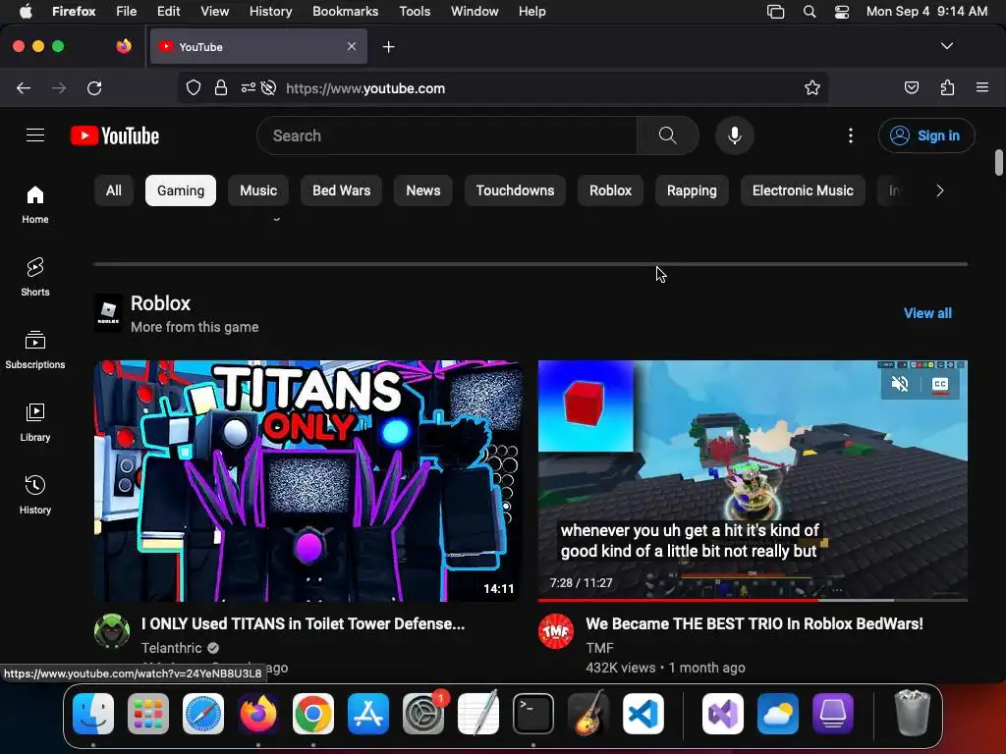
Task: Open Terminal from the Dock
Action: click(533, 714)
